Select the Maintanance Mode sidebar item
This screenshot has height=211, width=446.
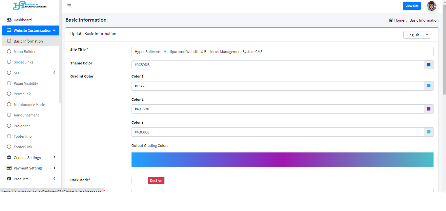pos(29,105)
